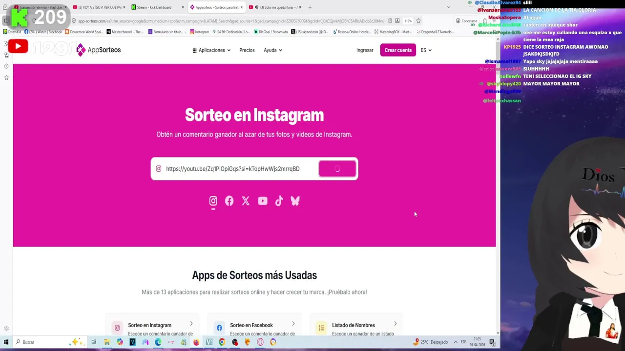Close the AppSorteos browser tab
625x351 pixels.
[x=241, y=7]
